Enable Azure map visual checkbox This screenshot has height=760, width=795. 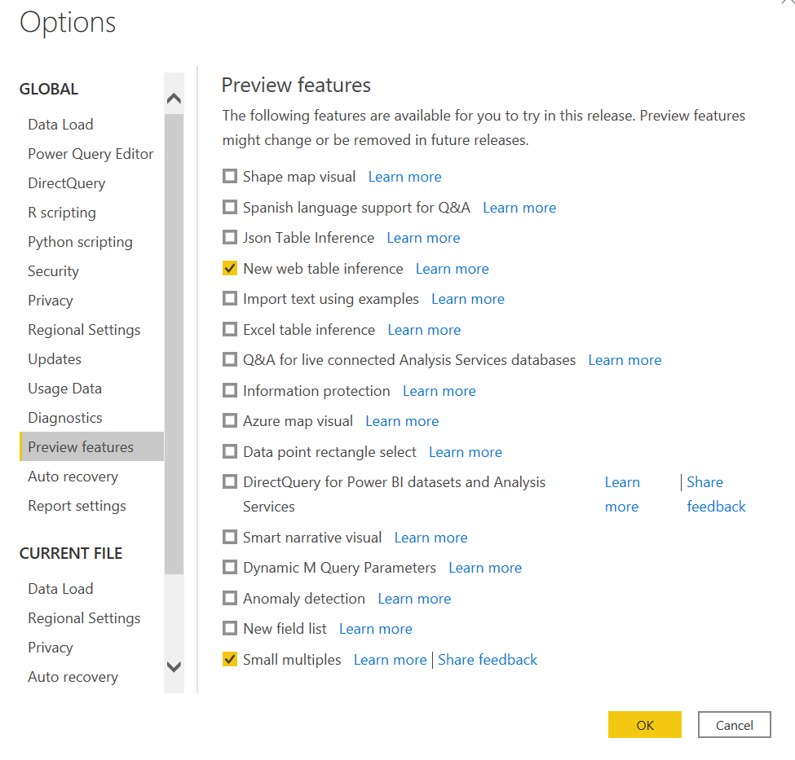230,420
